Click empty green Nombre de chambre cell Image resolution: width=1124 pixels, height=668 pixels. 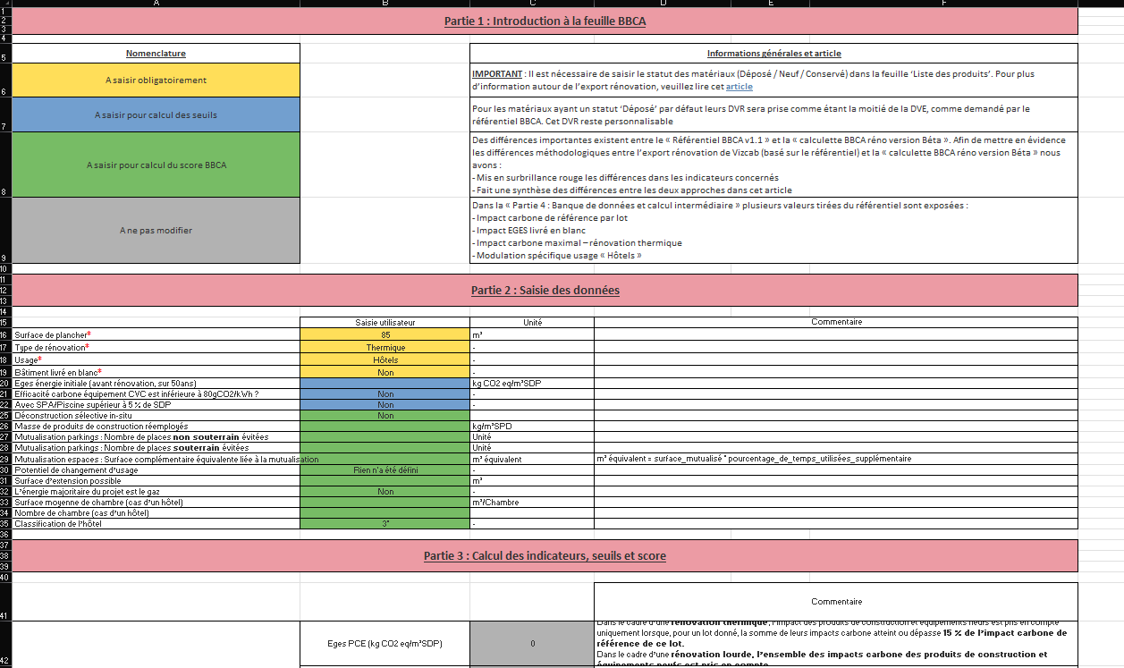pos(385,513)
